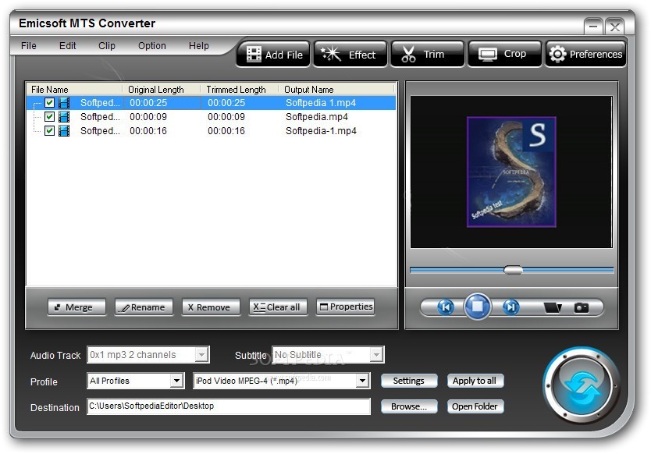Click original length 00:00:16 cell
This screenshot has height=454, width=651.
tap(148, 131)
